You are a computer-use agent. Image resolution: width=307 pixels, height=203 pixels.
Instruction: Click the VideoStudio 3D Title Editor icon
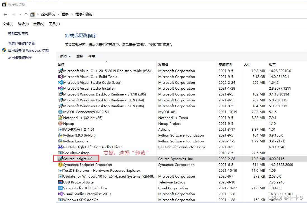click(60, 188)
